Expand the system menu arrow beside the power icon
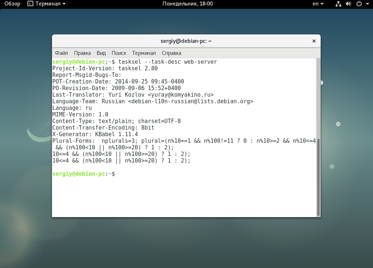The height and width of the screenshot is (268, 373). click(367, 4)
